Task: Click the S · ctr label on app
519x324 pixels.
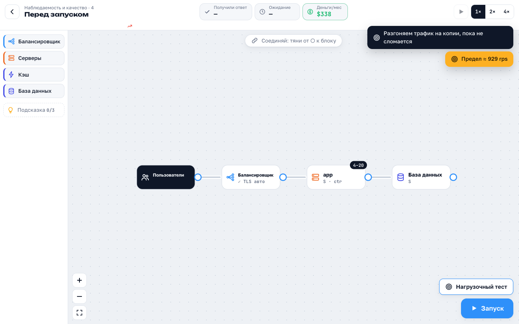Action: tap(332, 181)
